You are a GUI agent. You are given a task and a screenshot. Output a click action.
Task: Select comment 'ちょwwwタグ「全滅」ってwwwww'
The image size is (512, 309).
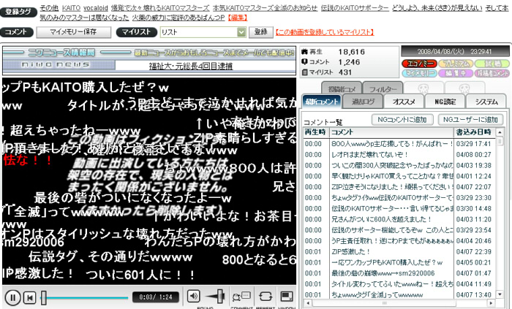click(399, 294)
